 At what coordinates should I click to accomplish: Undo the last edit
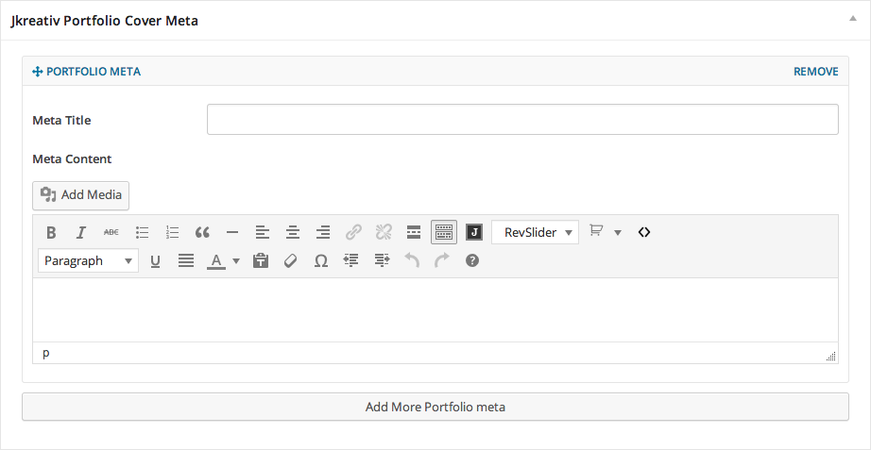point(412,260)
